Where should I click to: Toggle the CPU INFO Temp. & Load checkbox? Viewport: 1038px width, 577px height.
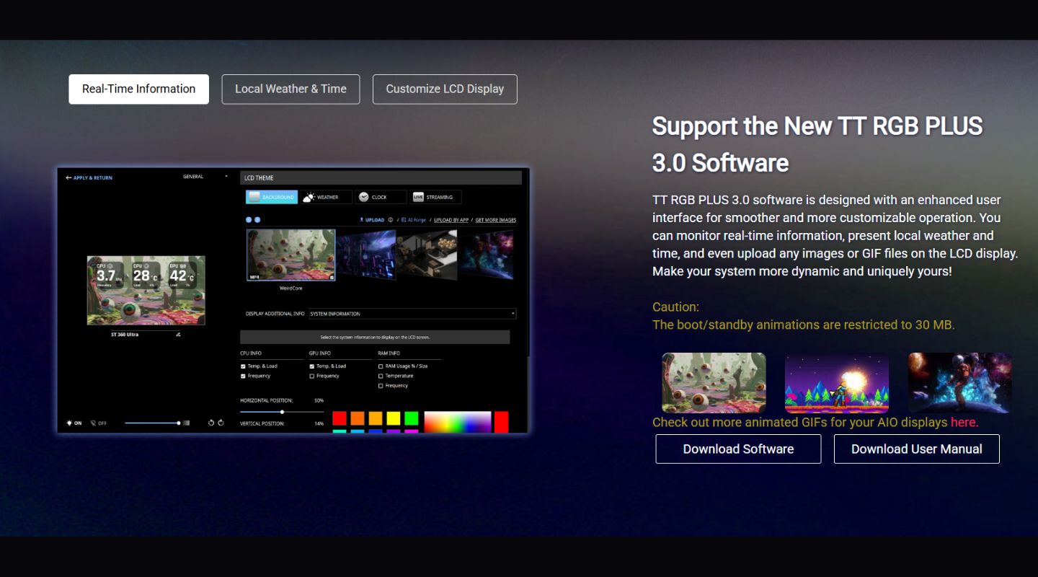(243, 366)
